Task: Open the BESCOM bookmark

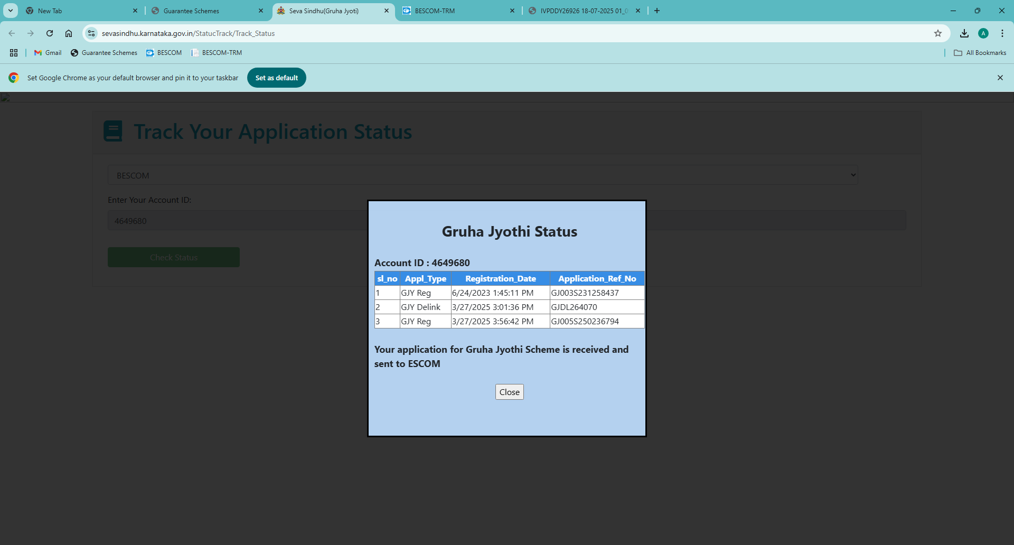Action: pyautogui.click(x=164, y=53)
